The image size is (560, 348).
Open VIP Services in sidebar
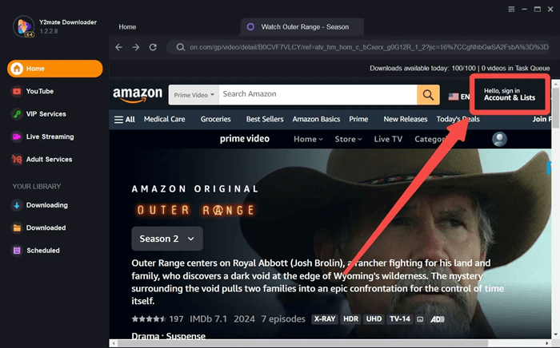[x=39, y=114]
